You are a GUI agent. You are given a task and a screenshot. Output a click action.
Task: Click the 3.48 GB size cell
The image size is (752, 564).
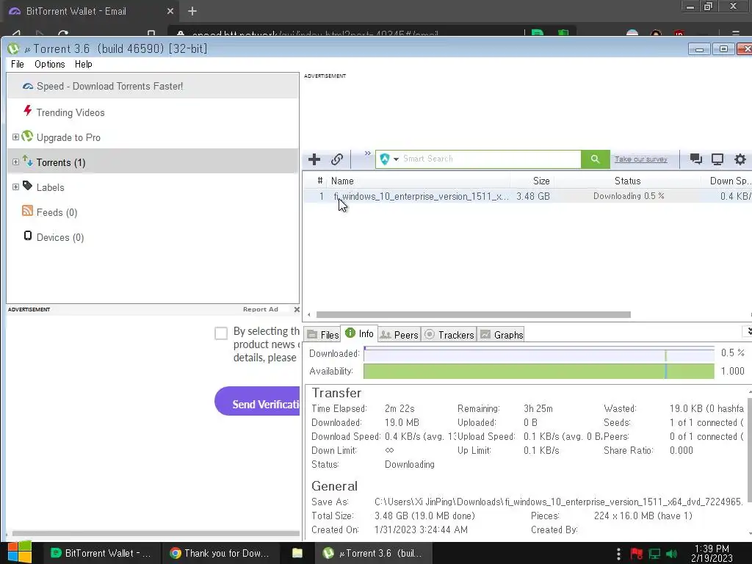coord(533,196)
